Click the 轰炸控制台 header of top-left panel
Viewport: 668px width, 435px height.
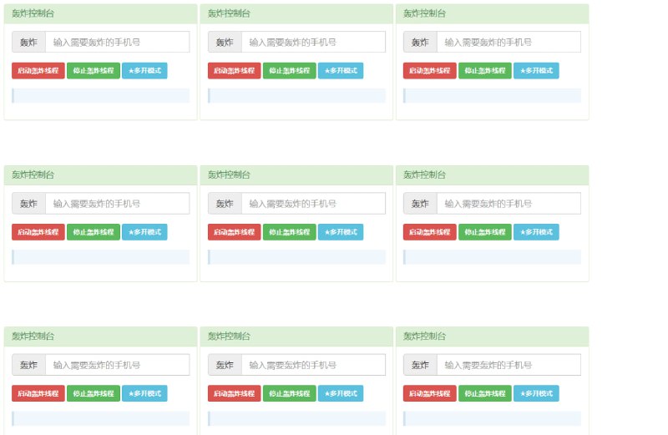pyautogui.click(x=100, y=13)
